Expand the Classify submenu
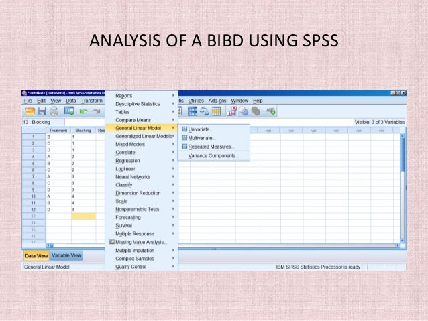This screenshot has width=428, height=321. coord(142,185)
